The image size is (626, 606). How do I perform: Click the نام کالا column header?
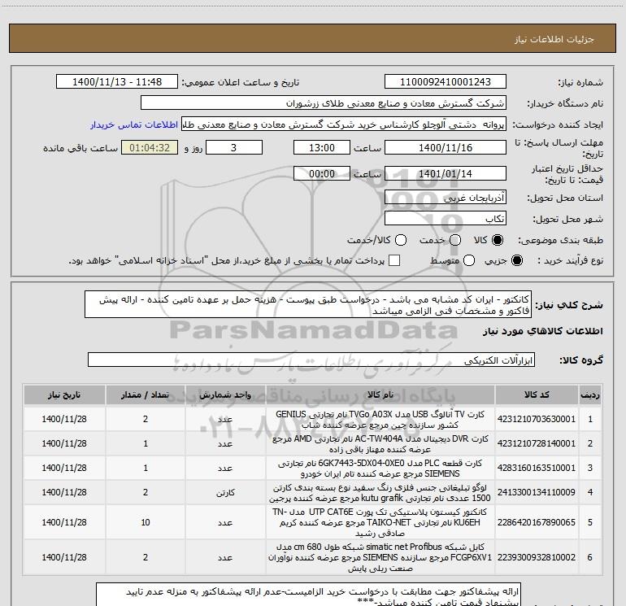point(380,395)
